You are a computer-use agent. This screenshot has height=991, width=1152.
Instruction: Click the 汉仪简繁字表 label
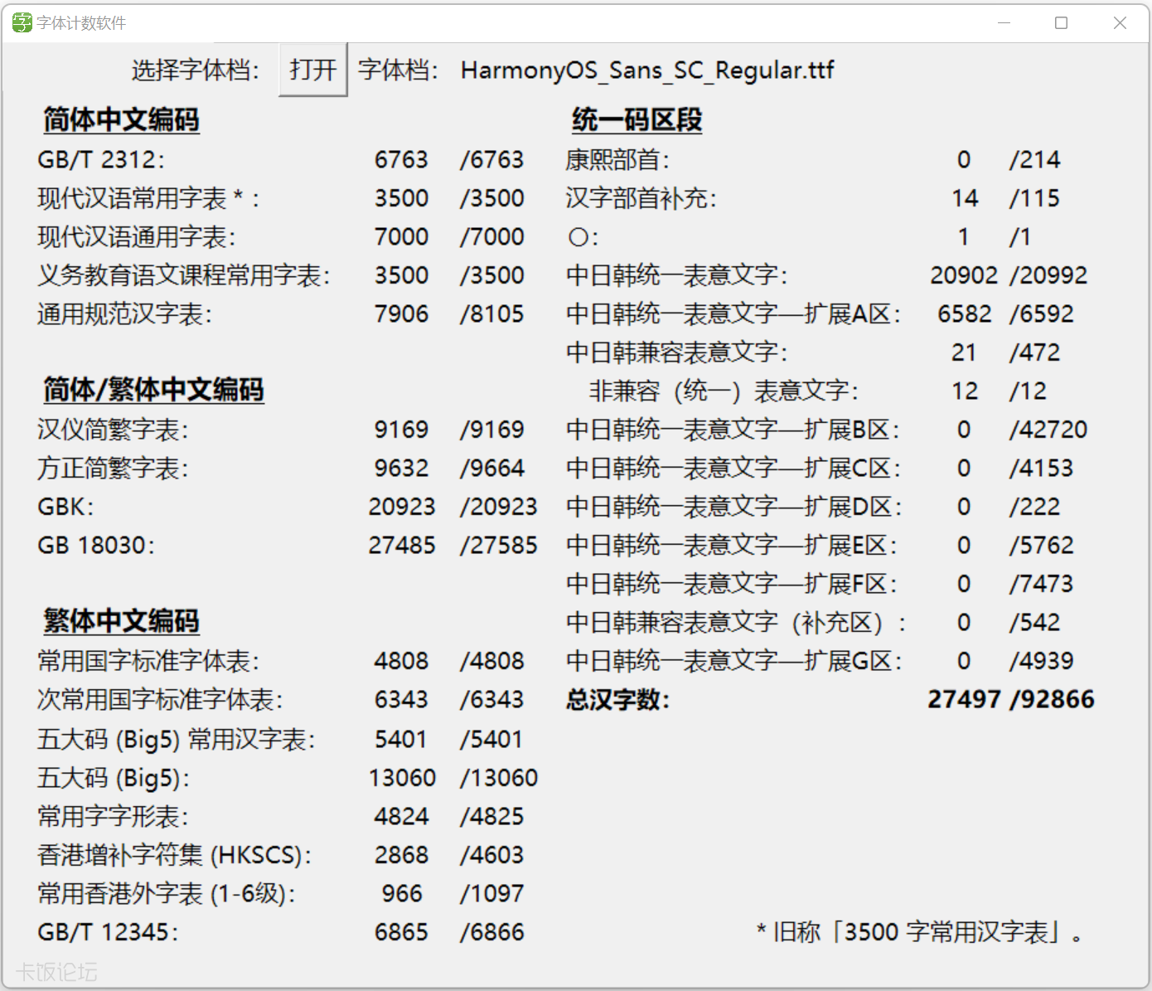114,430
